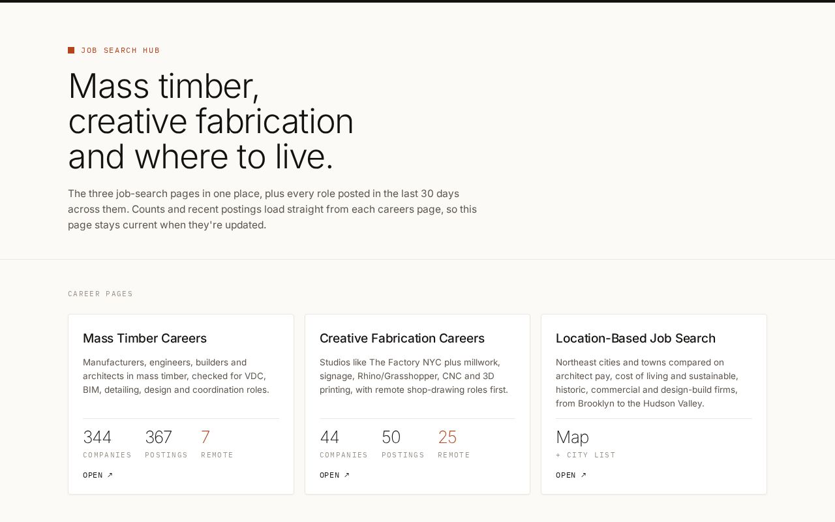Click the Location-Based Job Search card title
835x522 pixels.
(635, 338)
